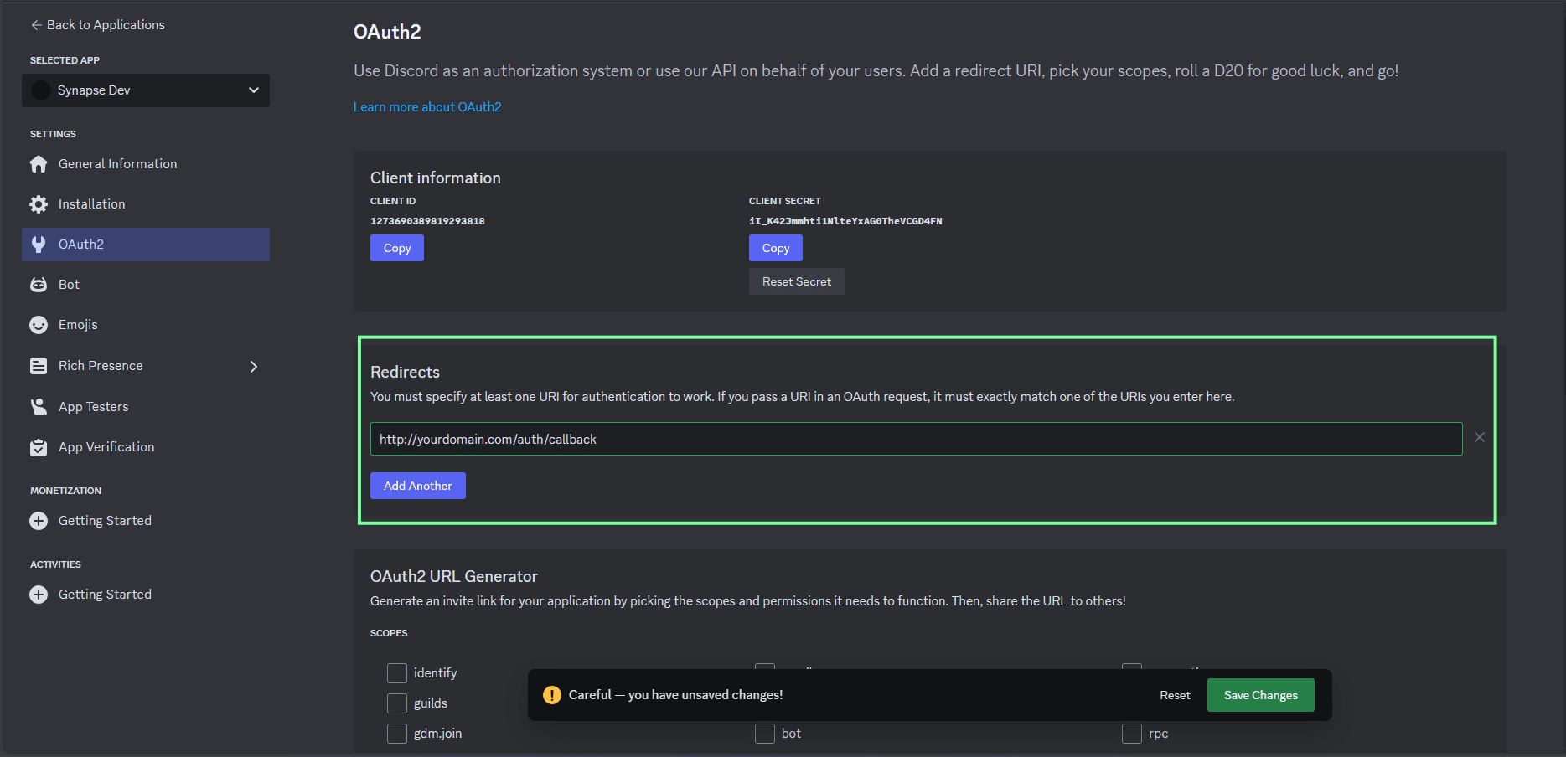The height and width of the screenshot is (757, 1566).
Task: Open Getting Started under Activities
Action: point(146,595)
